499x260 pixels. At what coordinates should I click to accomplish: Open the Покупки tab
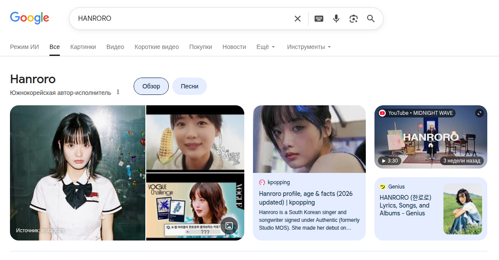coord(200,47)
